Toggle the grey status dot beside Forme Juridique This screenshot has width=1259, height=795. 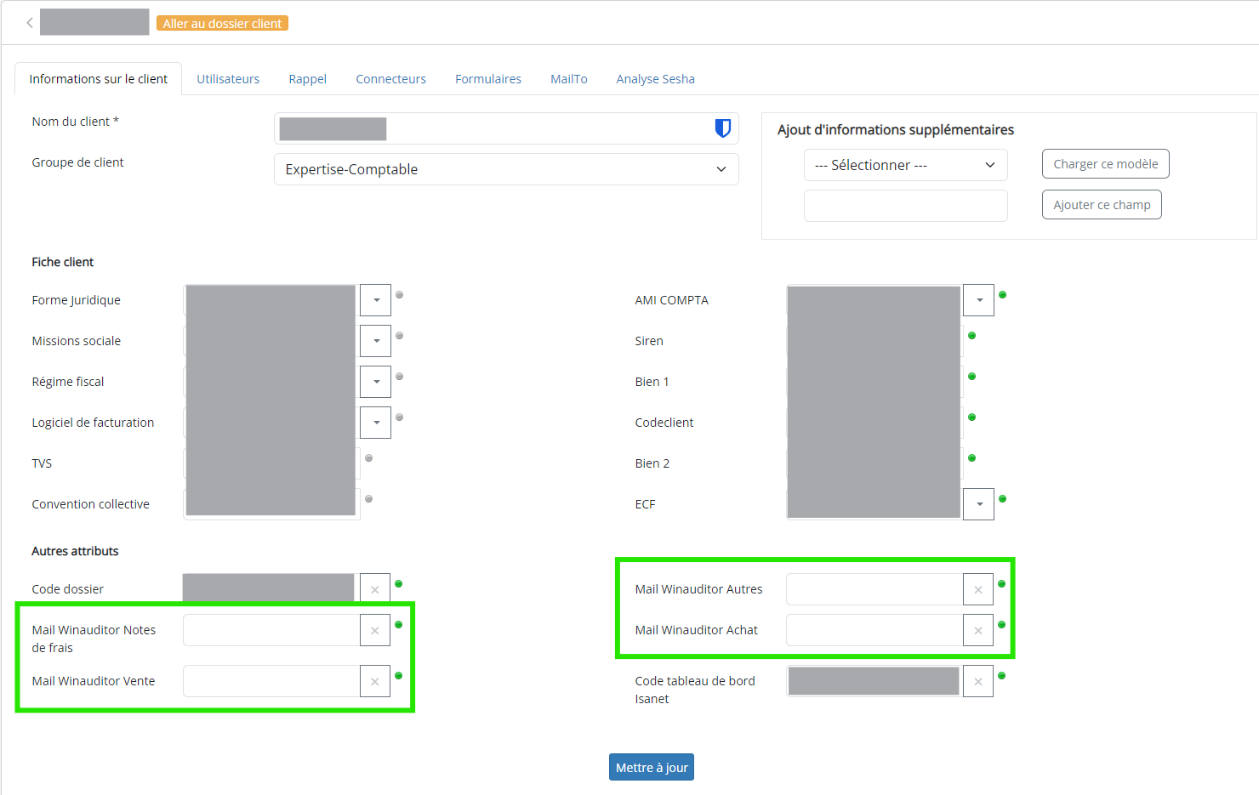[x=399, y=295]
